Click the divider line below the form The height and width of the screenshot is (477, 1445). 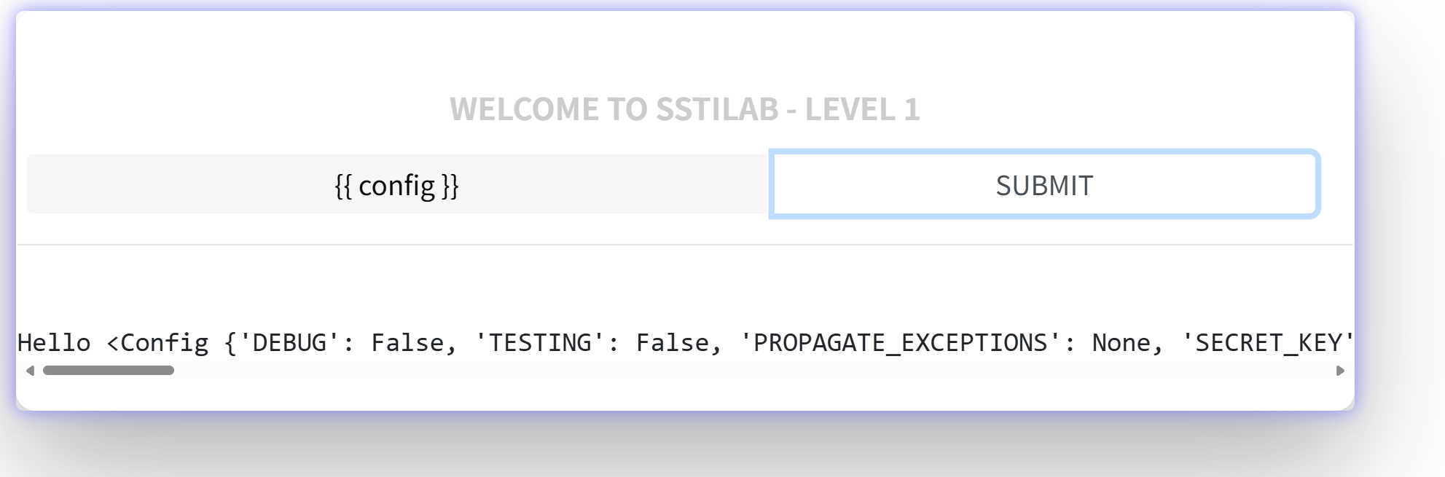(x=685, y=245)
